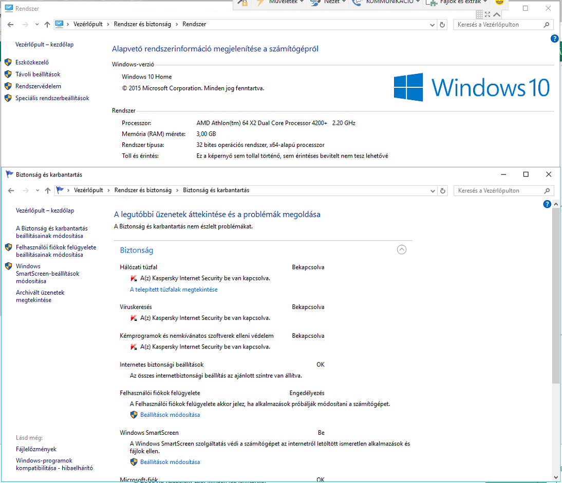Open help in the Rendszer window

click(x=554, y=38)
